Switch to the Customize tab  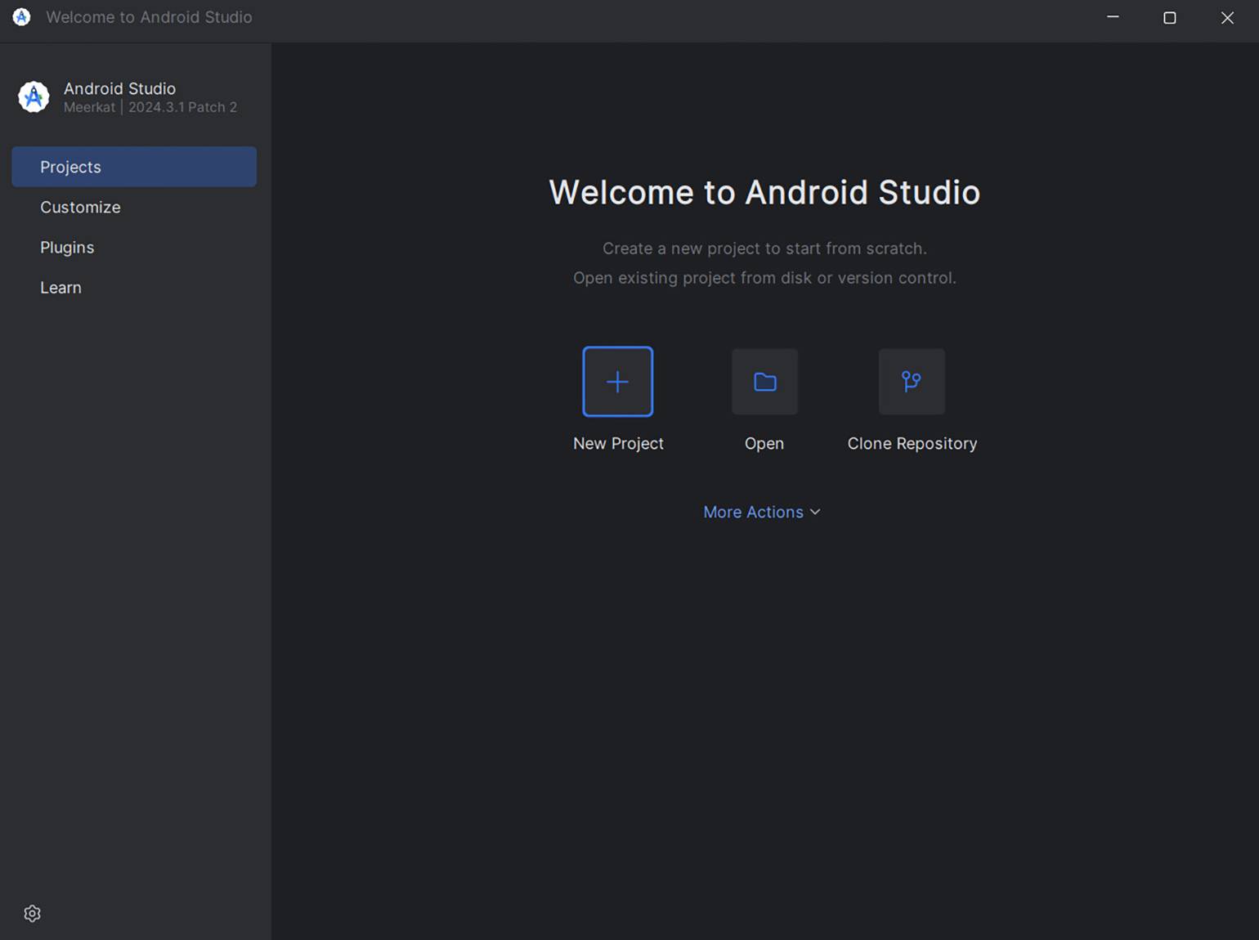(134, 207)
